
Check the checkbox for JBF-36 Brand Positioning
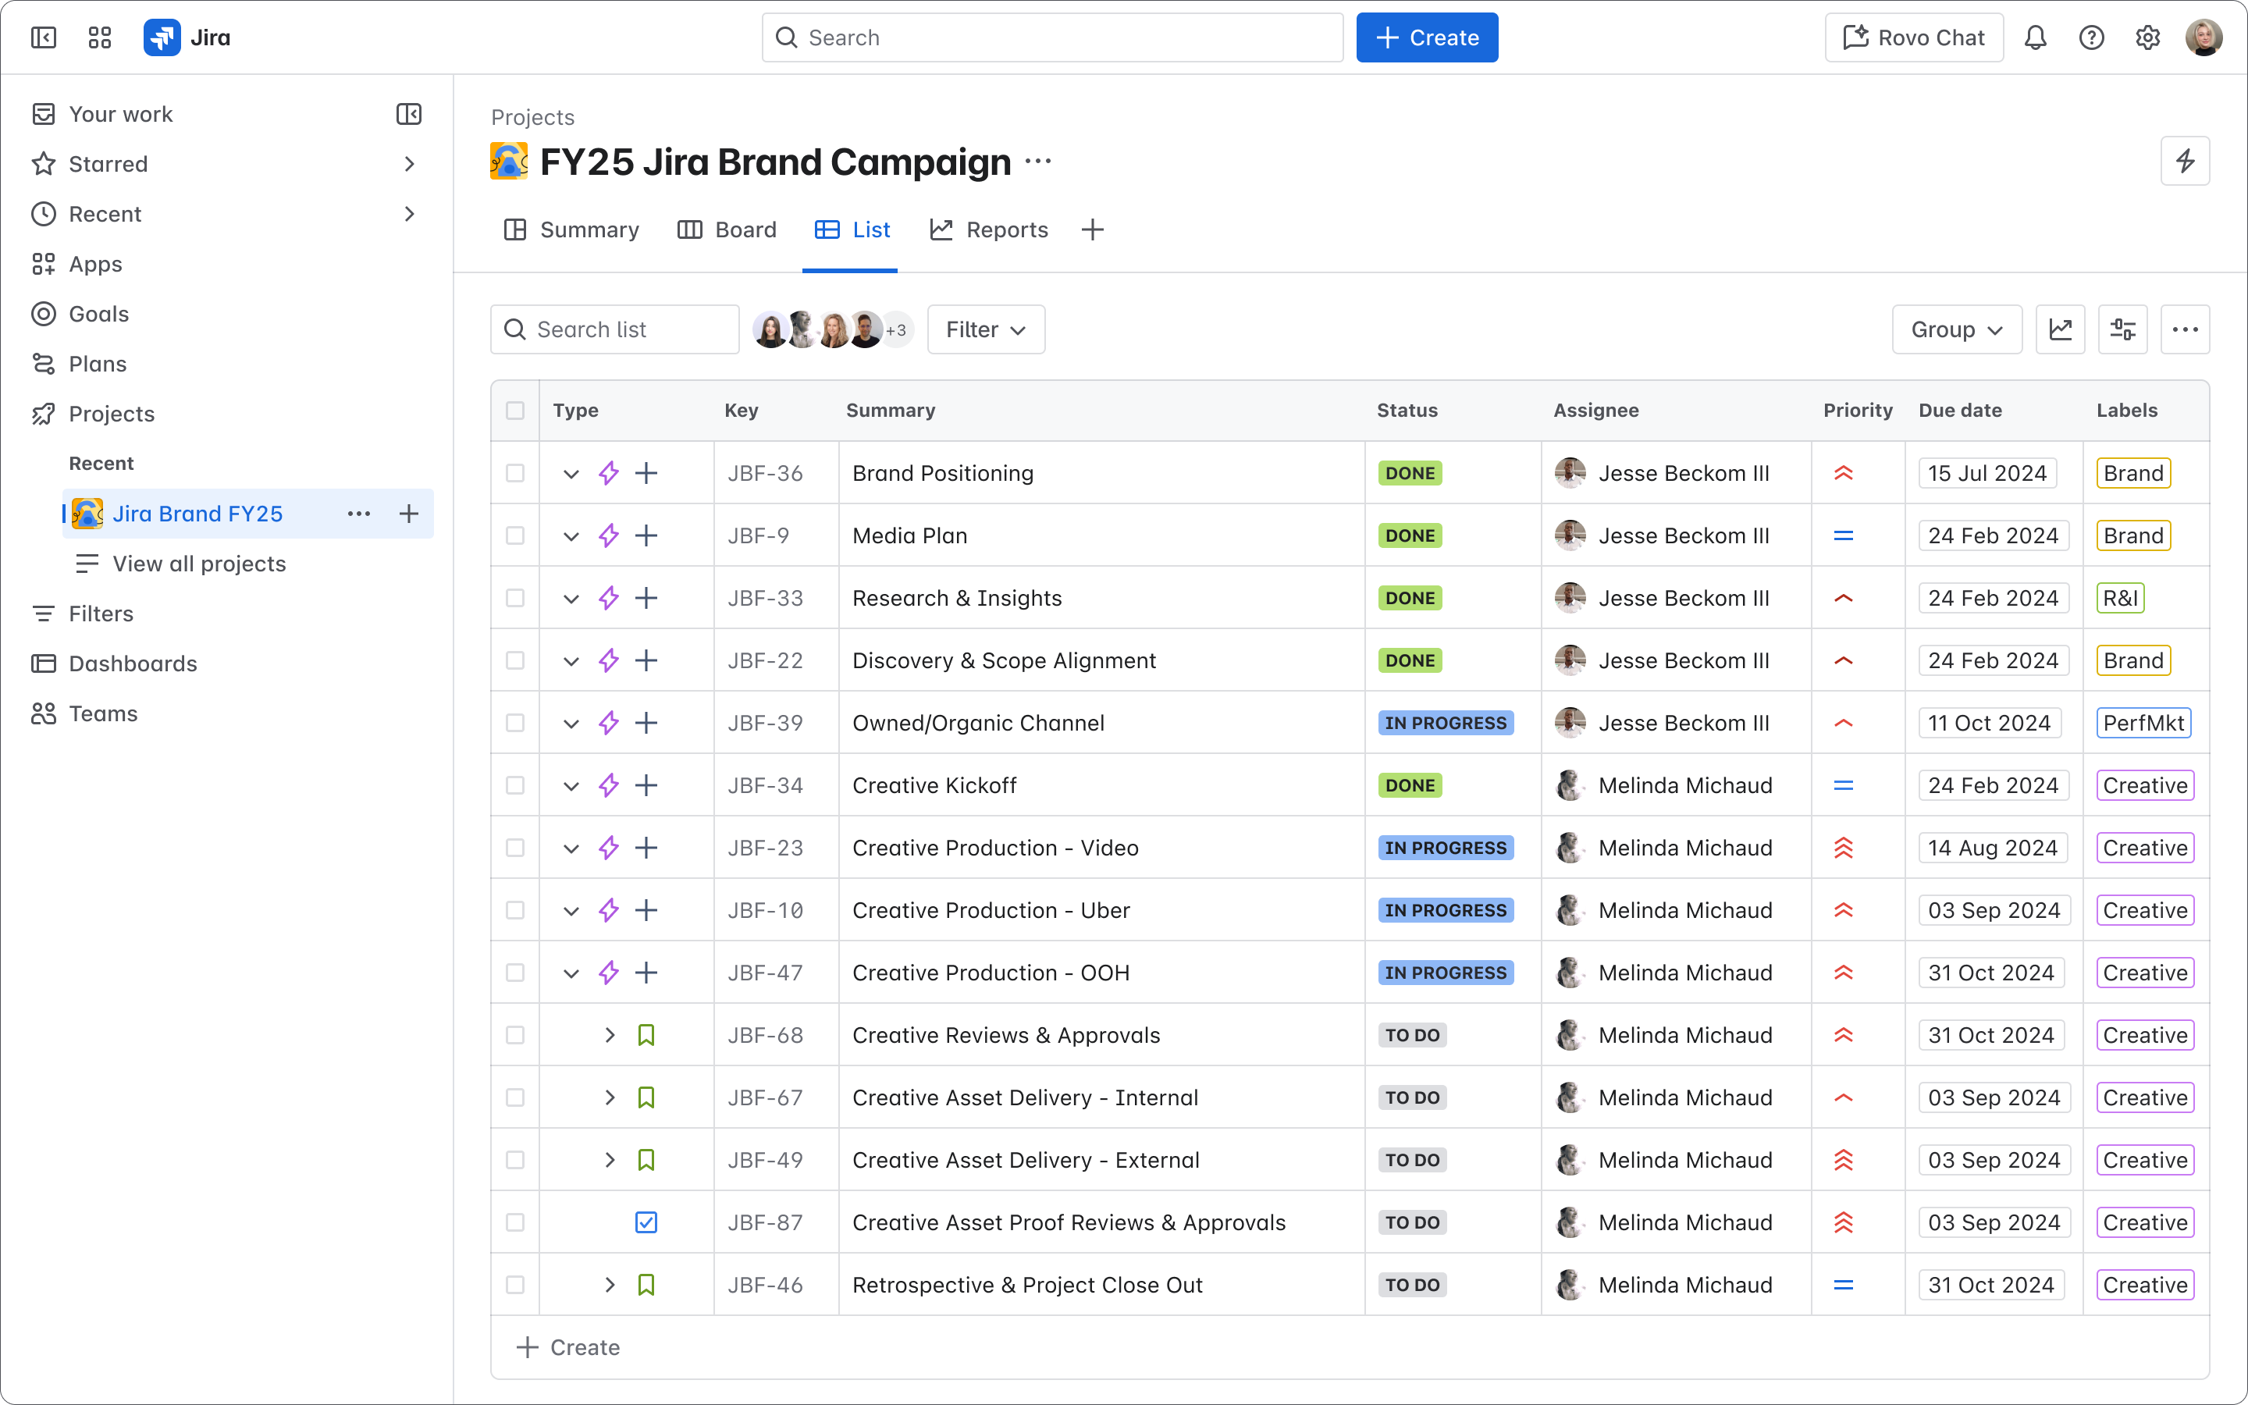pyautogui.click(x=515, y=473)
